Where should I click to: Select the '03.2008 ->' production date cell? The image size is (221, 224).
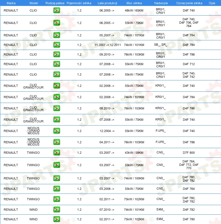coord(107,189)
